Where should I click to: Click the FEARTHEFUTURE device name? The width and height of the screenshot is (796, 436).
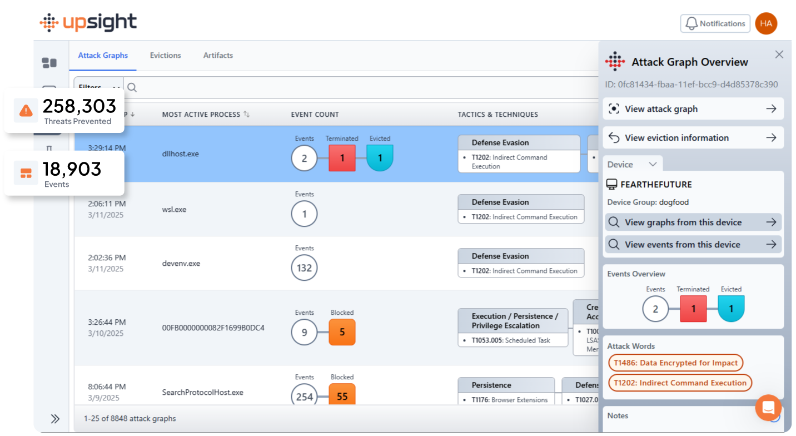656,185
